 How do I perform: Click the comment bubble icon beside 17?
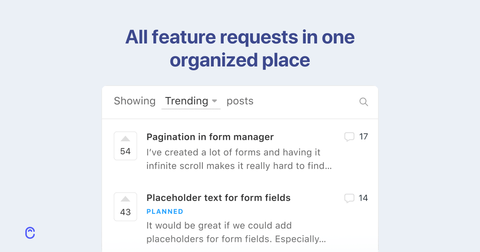349,137
